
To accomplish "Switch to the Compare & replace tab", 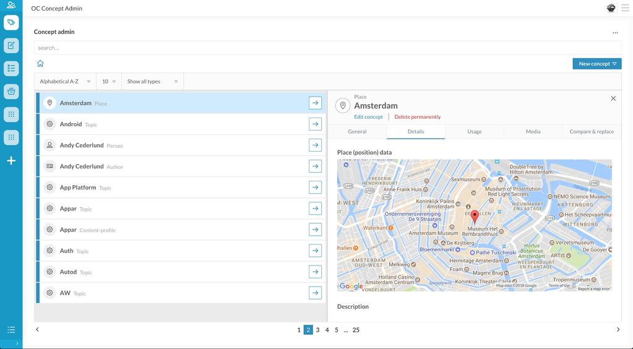I will pyautogui.click(x=592, y=132).
